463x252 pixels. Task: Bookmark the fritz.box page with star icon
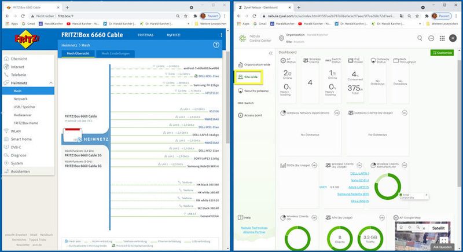coord(185,16)
